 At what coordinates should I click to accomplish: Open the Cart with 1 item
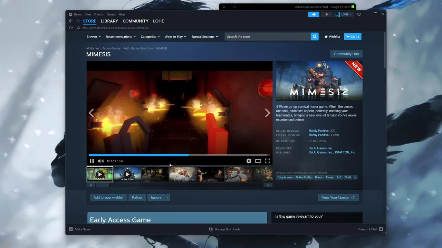353,37
